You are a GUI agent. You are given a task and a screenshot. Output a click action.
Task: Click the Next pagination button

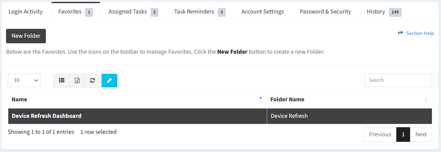click(x=421, y=134)
